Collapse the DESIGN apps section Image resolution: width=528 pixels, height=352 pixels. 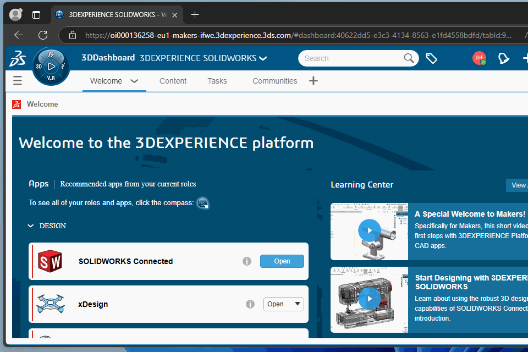(x=31, y=226)
